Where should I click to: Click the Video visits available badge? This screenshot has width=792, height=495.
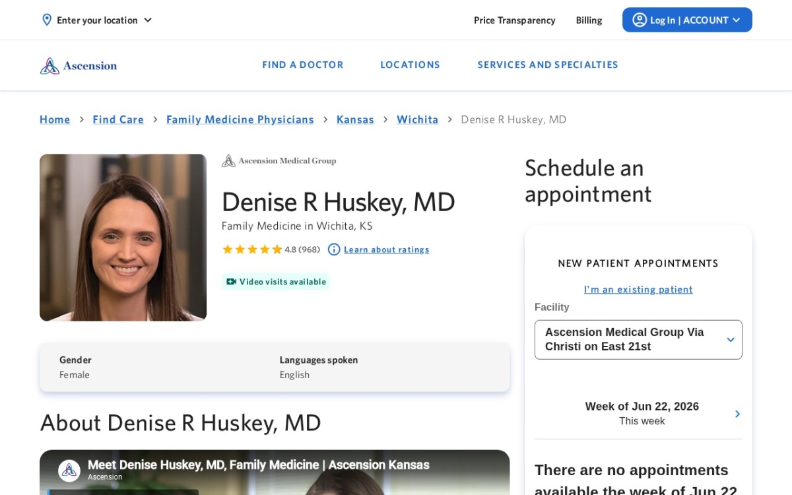tap(276, 282)
